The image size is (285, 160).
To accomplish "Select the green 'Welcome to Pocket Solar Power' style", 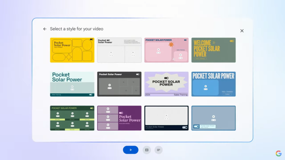I will [x=214, y=50].
